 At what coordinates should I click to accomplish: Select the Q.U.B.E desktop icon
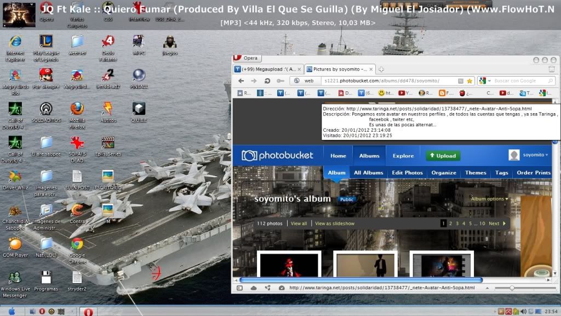(139, 112)
